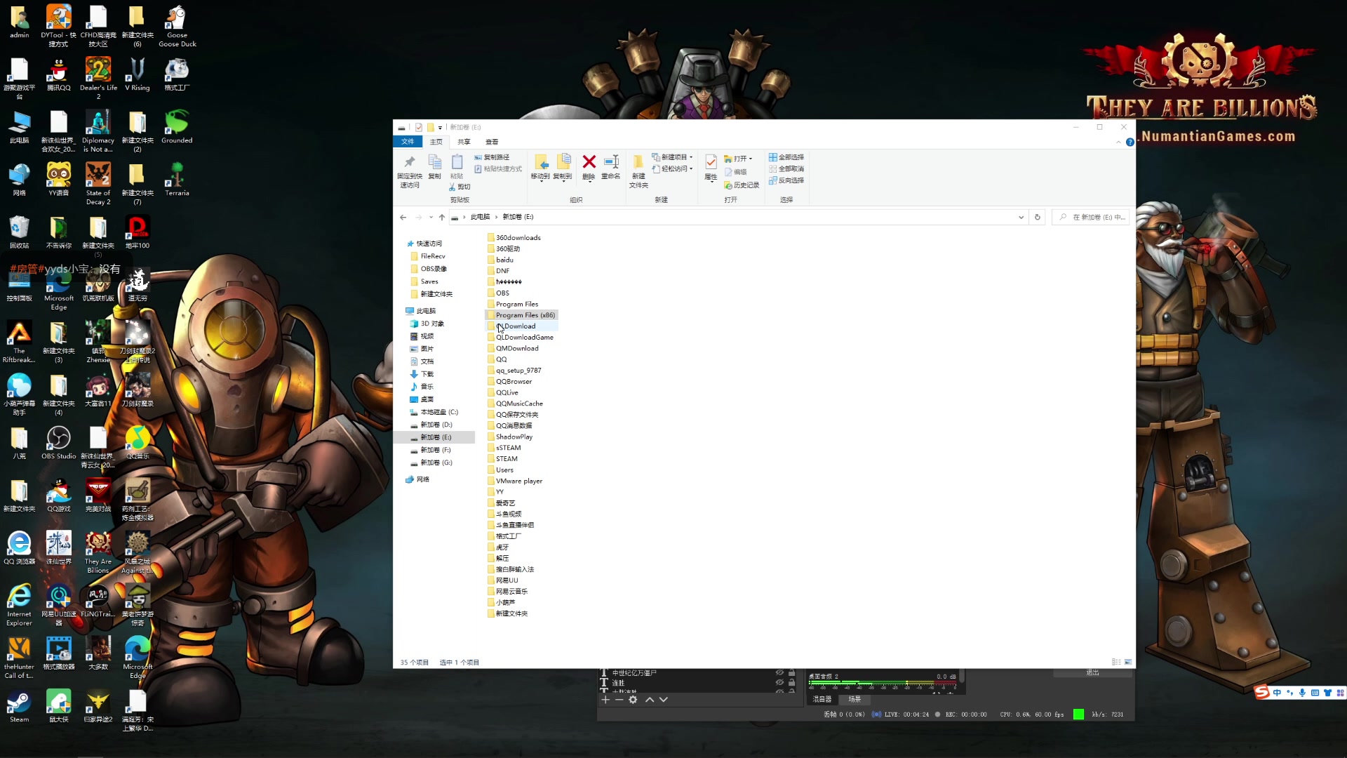The image size is (1347, 758).
Task: Click Select all (全部选择)
Action: [x=786, y=157]
